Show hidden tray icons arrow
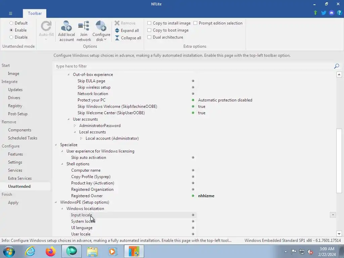The image size is (344, 258). pos(286,252)
